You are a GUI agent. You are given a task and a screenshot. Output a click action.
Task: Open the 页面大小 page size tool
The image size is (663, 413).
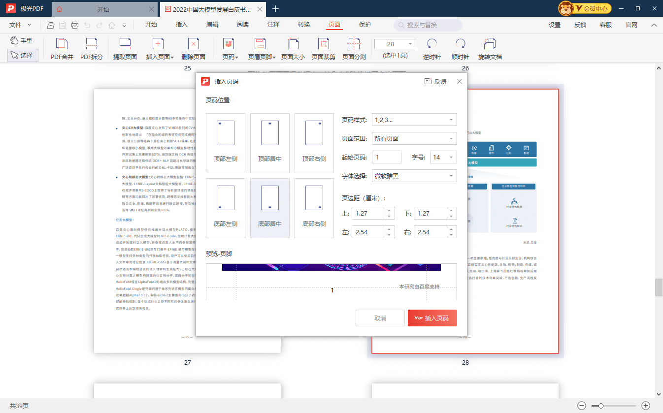tap(293, 49)
